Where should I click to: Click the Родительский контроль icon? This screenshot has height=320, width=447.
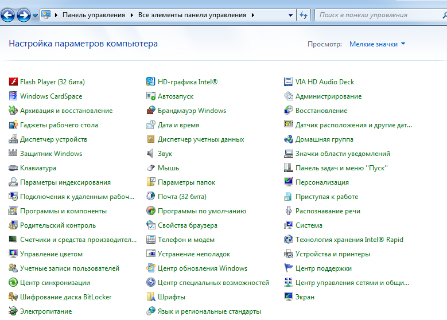13,225
